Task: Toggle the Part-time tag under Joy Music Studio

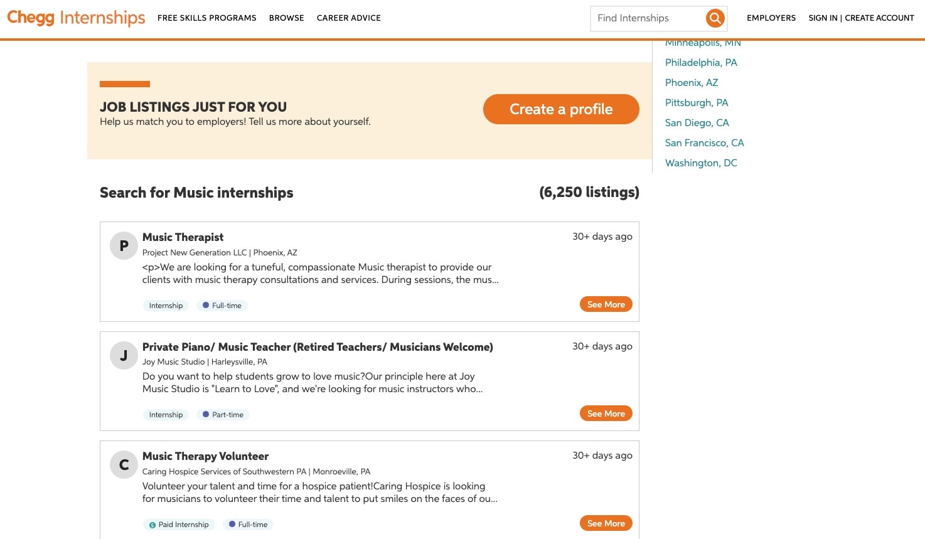Action: (x=223, y=414)
